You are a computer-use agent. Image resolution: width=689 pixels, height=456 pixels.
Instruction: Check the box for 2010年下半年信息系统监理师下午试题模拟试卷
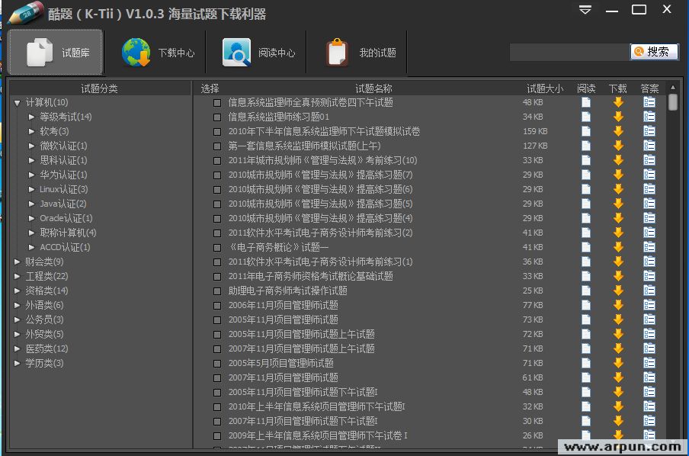click(217, 131)
